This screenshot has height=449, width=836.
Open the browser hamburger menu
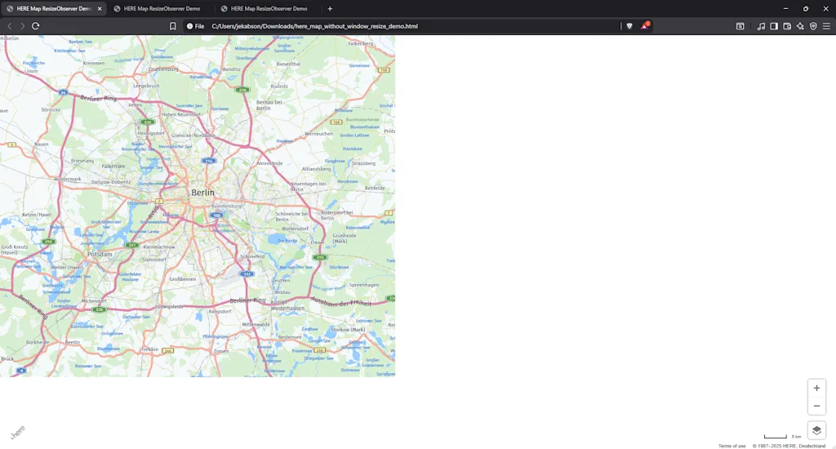pos(826,26)
